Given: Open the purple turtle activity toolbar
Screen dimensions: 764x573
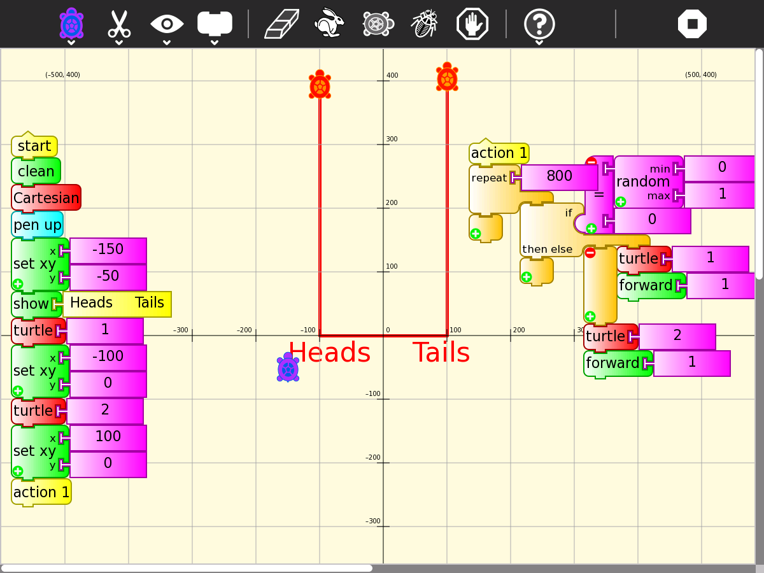Looking at the screenshot, I should click(x=71, y=24).
